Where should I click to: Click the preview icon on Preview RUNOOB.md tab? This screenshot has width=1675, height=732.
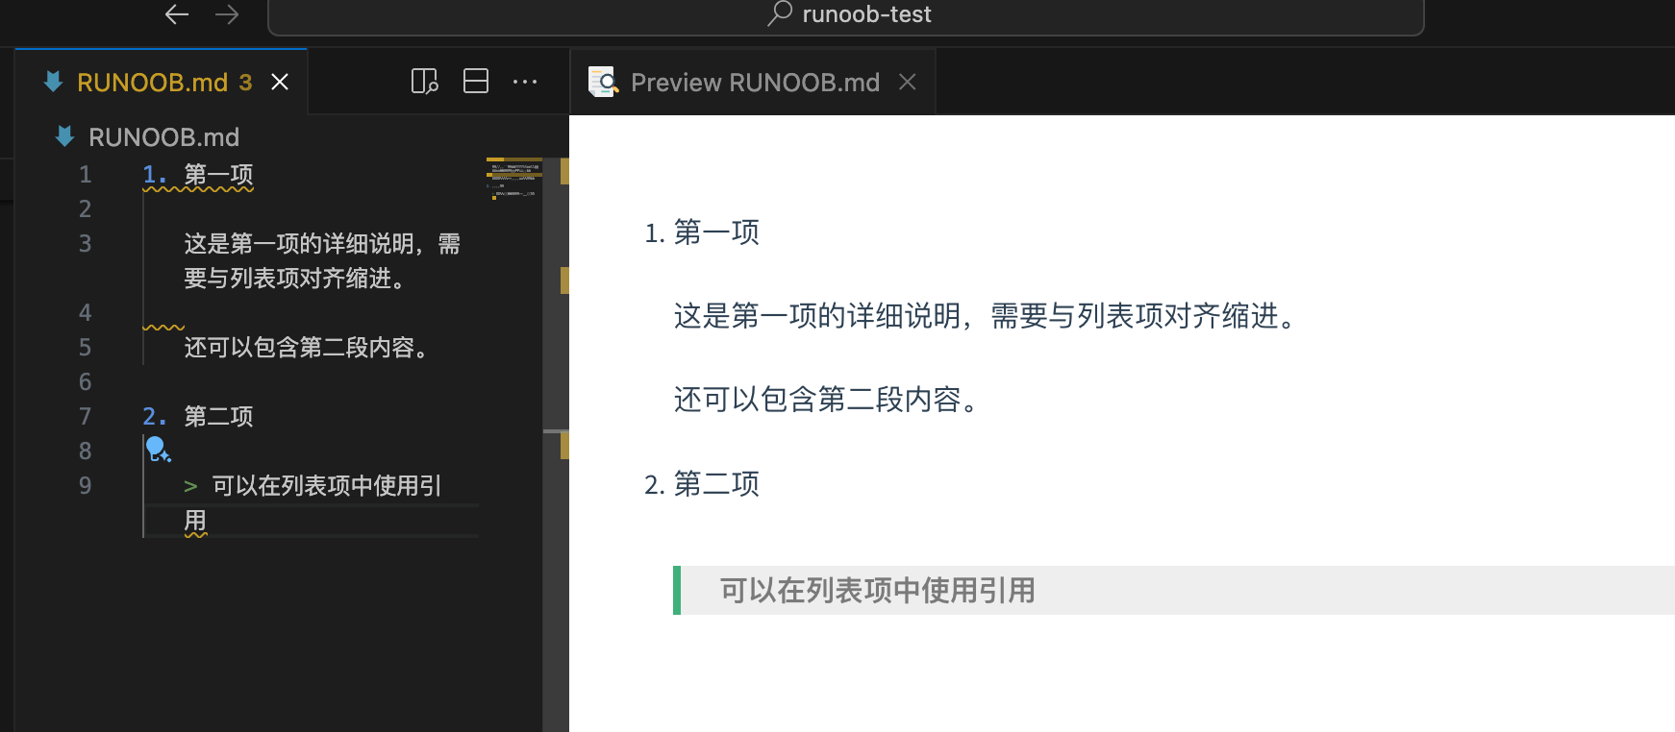point(603,83)
